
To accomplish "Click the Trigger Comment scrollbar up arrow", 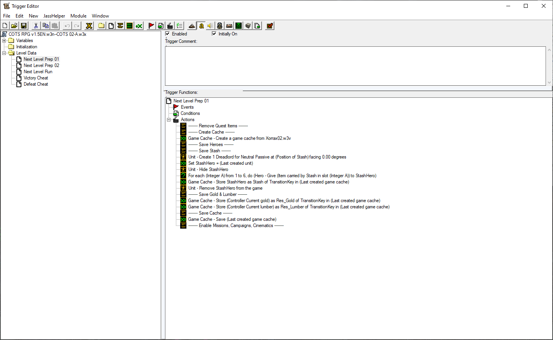I will click(549, 50).
